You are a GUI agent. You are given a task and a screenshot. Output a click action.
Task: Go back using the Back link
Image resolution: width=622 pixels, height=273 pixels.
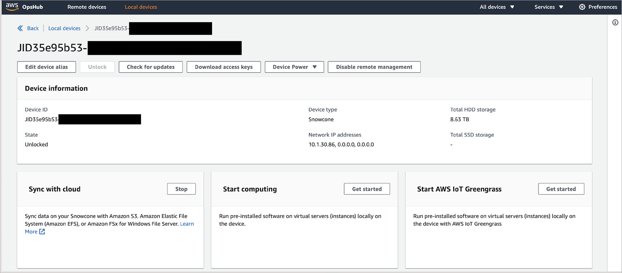pos(33,28)
